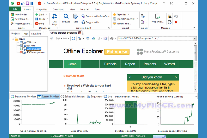207x138 pixels.
Task: Open the Log tab
Action: pos(108,97)
